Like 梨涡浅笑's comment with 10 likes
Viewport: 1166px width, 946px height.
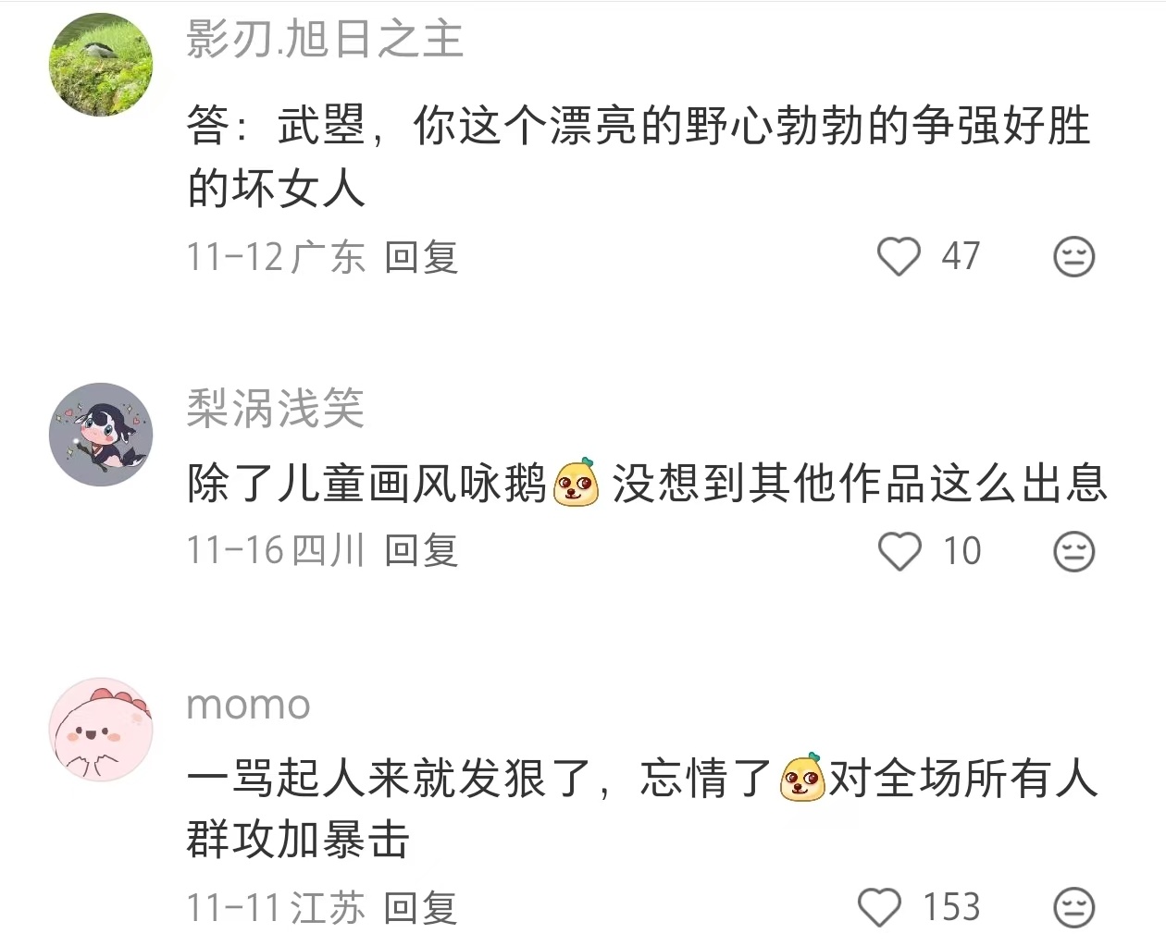(899, 551)
